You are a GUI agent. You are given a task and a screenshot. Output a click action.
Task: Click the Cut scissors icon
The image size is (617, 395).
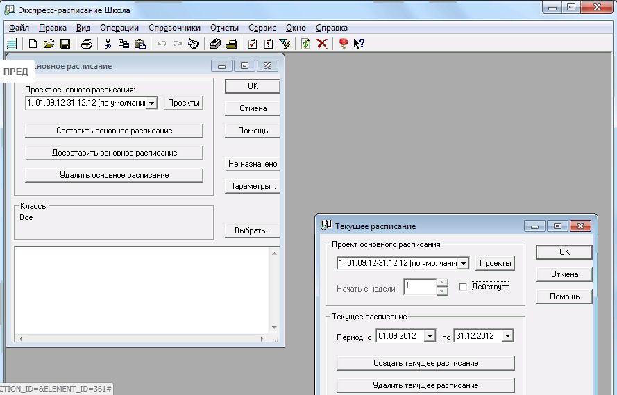(x=108, y=44)
